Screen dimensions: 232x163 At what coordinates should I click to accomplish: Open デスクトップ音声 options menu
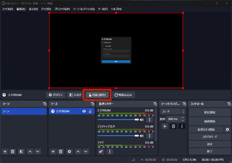click(x=150, y=136)
